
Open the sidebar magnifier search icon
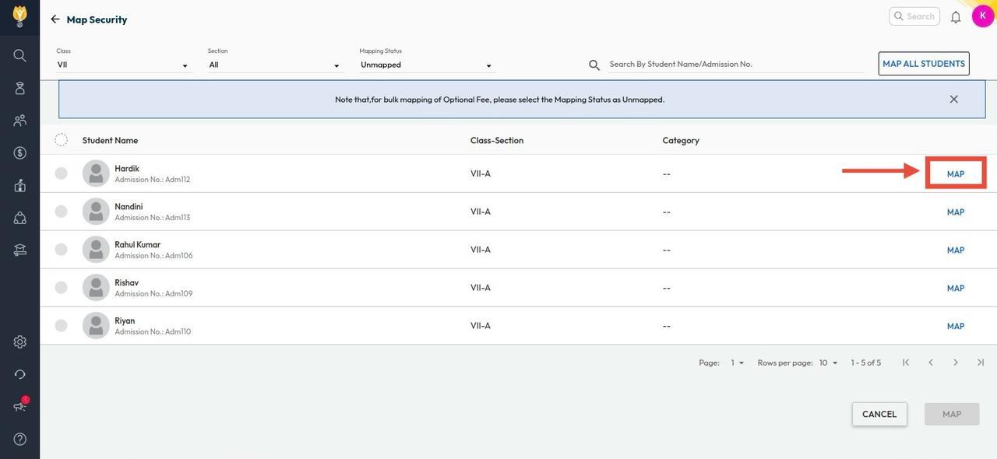(x=19, y=56)
